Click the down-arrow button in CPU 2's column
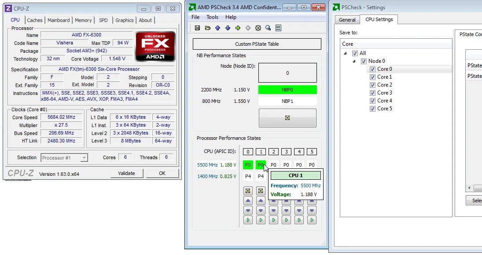This screenshot has height=255, width=482. tap(274, 211)
